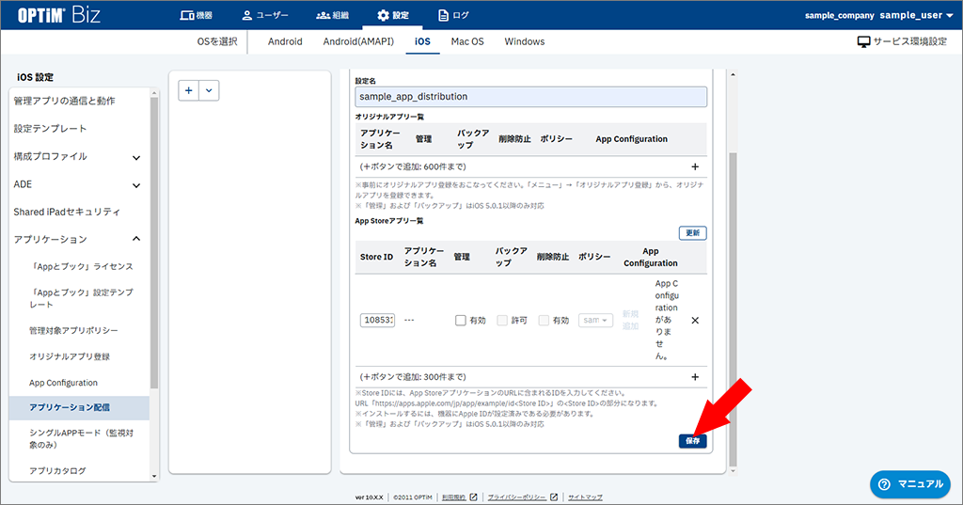
Task: Expand the 構成プロファイル section
Action: [136, 157]
